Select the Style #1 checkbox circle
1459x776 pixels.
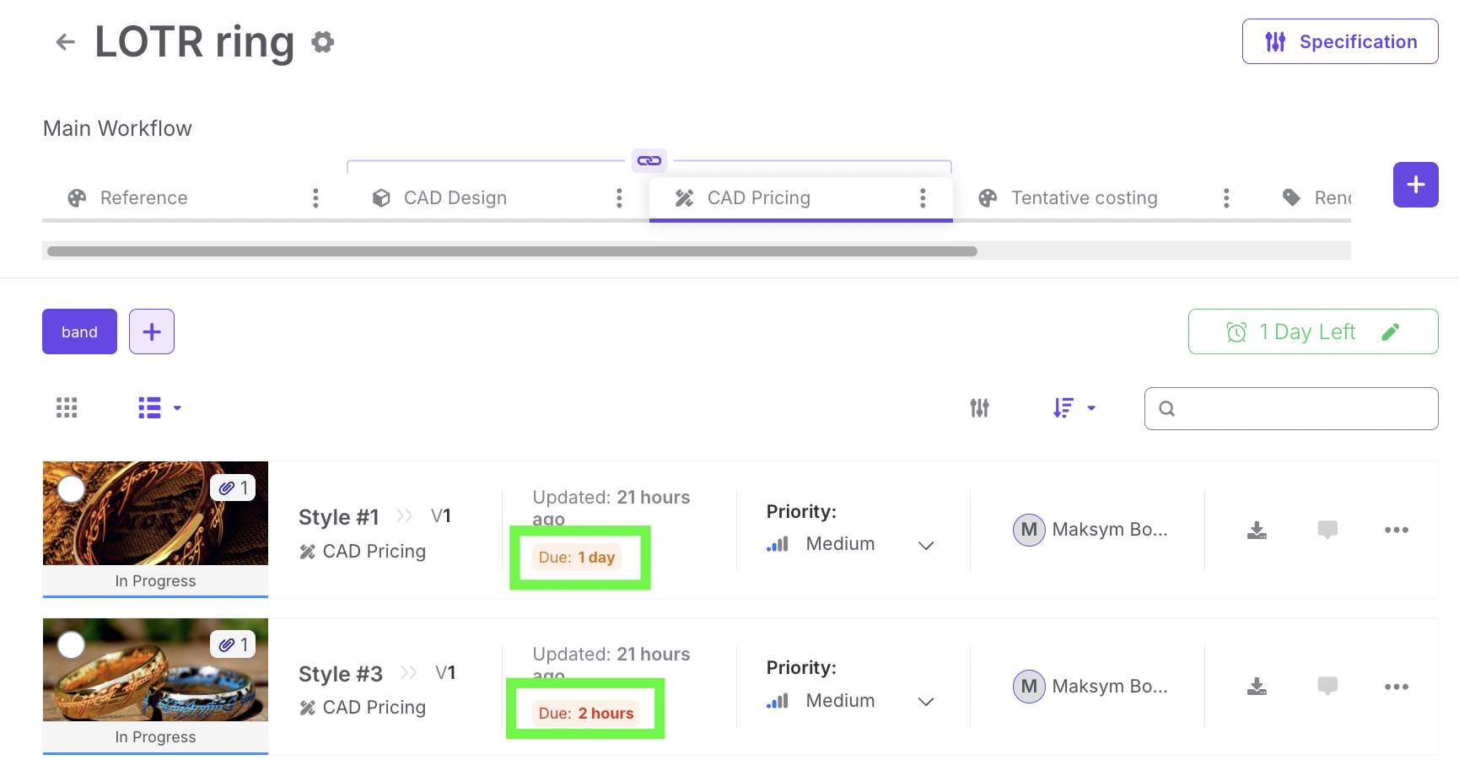[72, 489]
